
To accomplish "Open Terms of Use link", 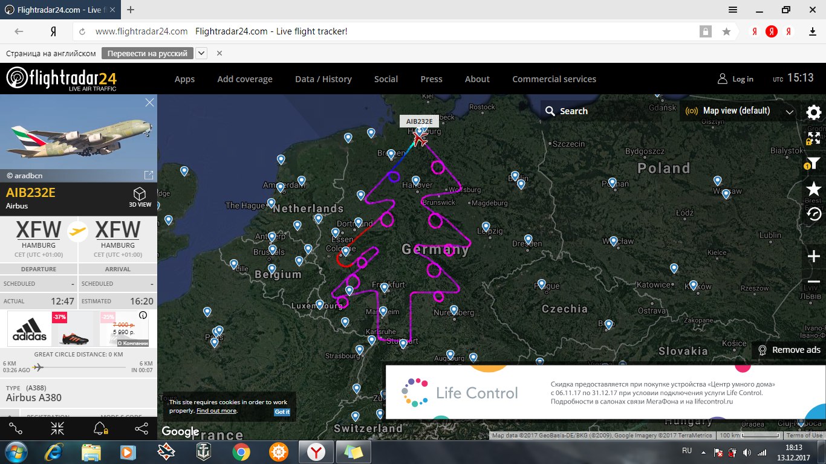I will [x=804, y=436].
